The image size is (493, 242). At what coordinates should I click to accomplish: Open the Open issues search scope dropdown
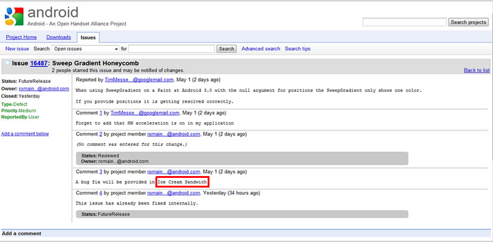pos(85,48)
